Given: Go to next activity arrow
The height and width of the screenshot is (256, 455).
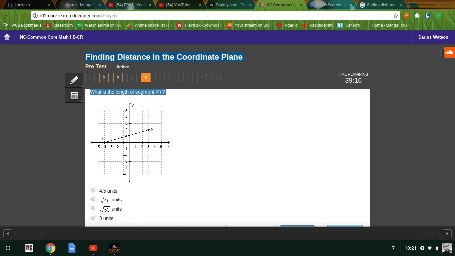Looking at the screenshot, I should click(447, 234).
